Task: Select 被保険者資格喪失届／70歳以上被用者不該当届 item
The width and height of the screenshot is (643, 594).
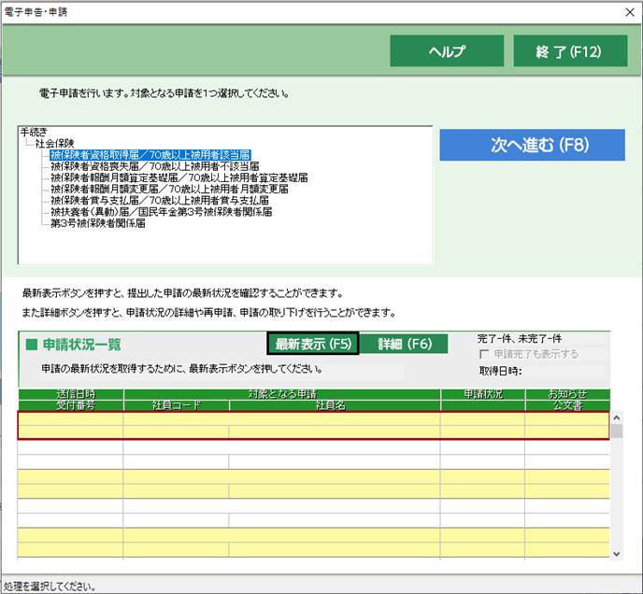Action: coord(154,166)
